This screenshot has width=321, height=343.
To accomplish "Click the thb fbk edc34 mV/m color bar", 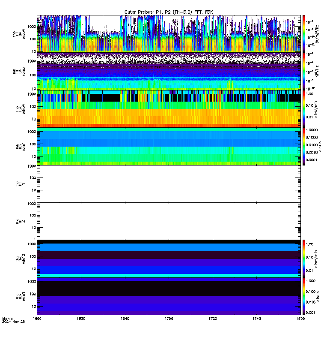I will click(x=304, y=109).
